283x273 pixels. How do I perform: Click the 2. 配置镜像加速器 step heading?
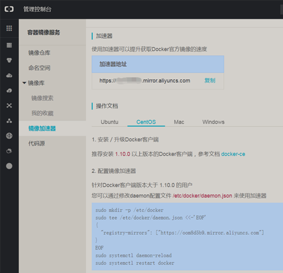click(114, 171)
